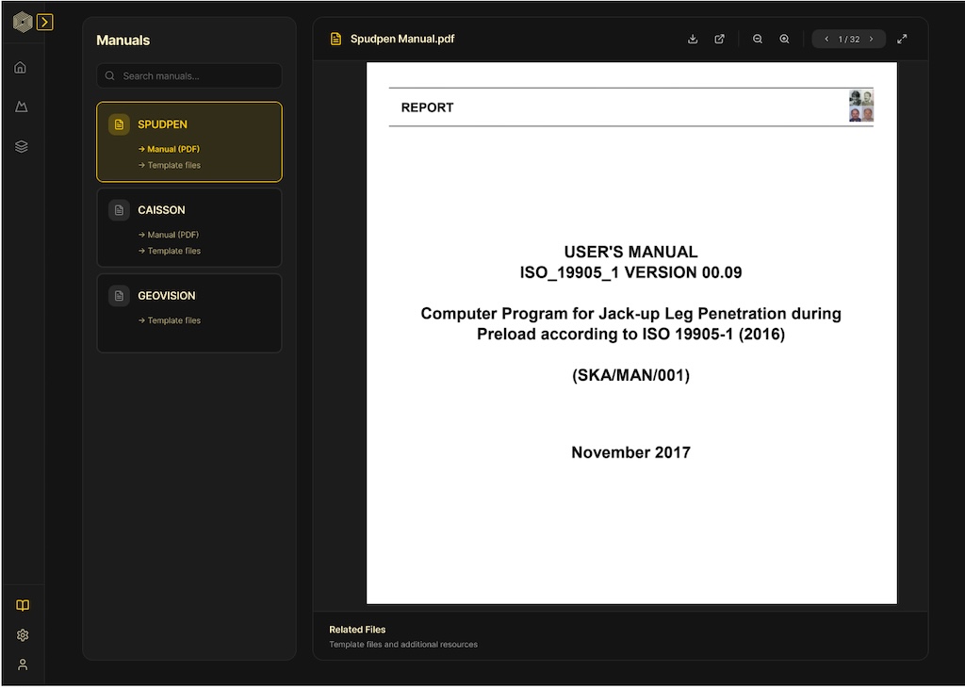Open the manuals book sidebar icon
965x688 pixels.
tap(23, 605)
